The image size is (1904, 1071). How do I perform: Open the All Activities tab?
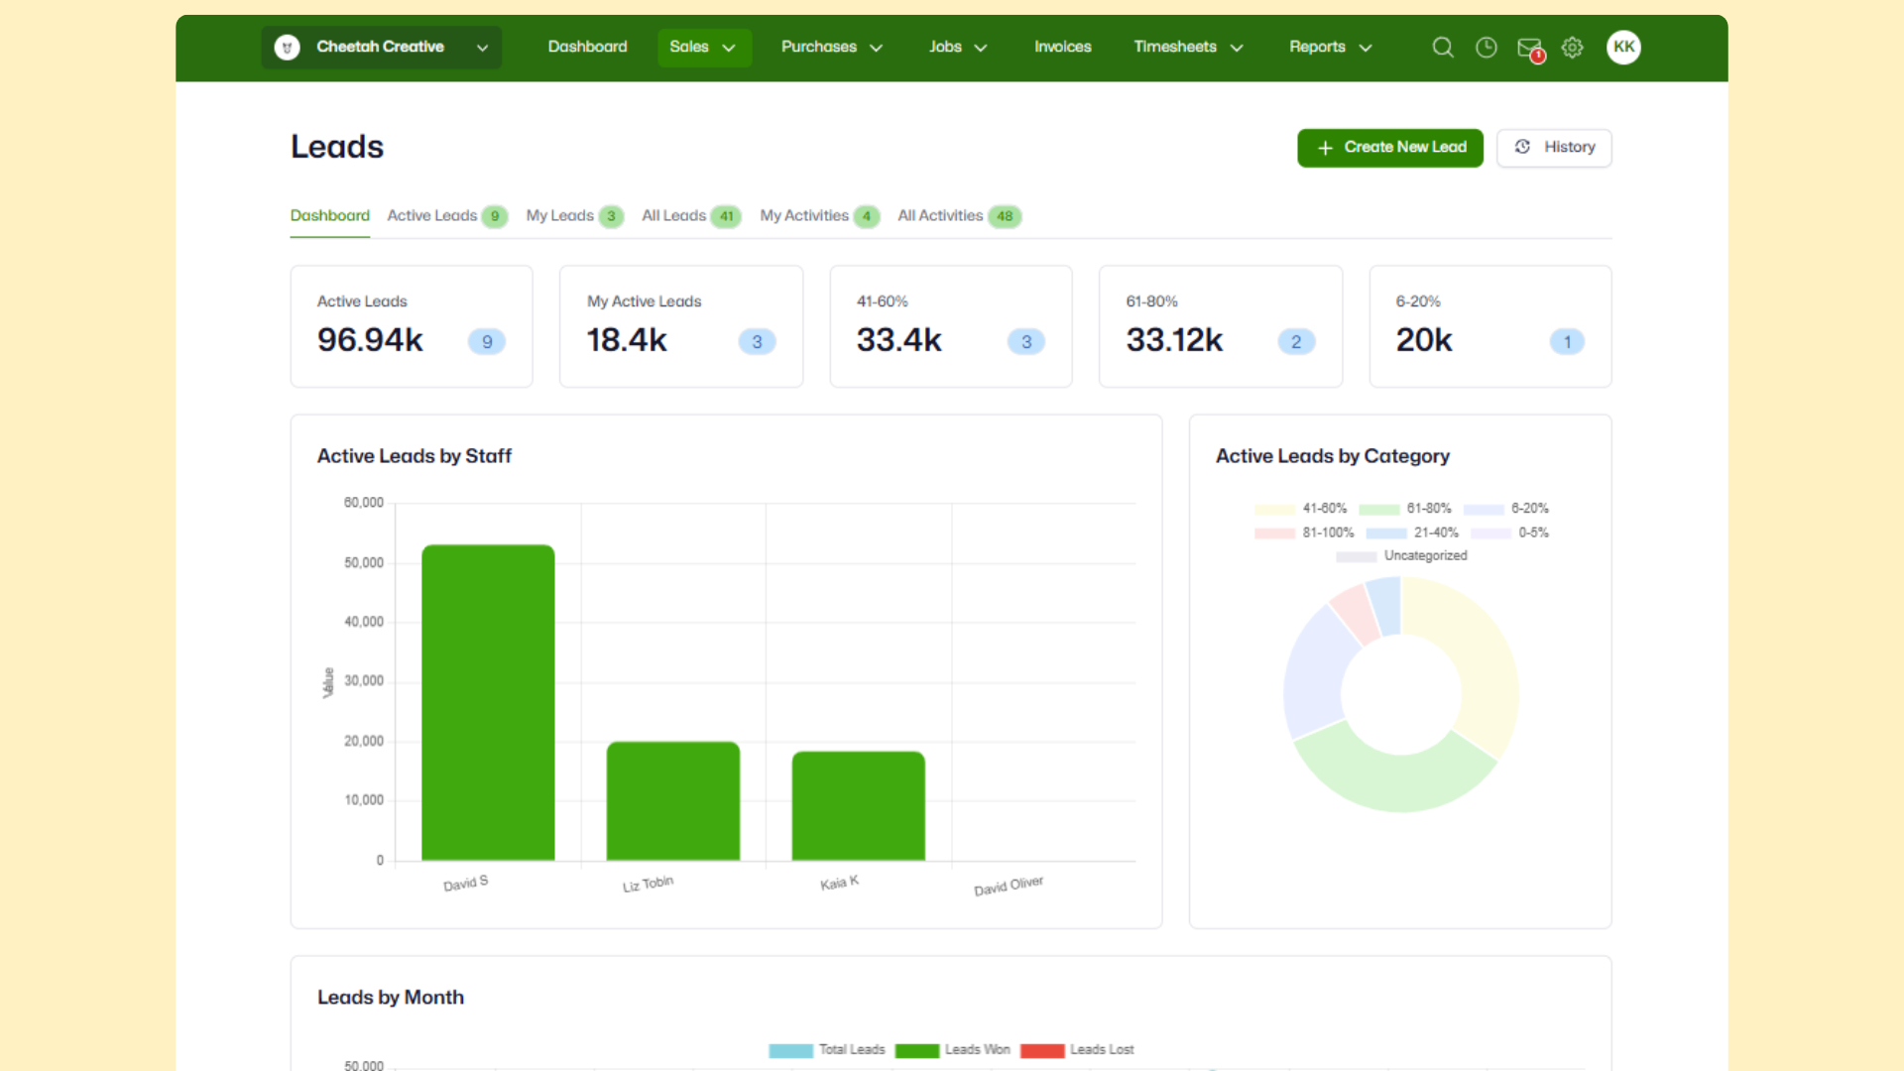[940, 216]
